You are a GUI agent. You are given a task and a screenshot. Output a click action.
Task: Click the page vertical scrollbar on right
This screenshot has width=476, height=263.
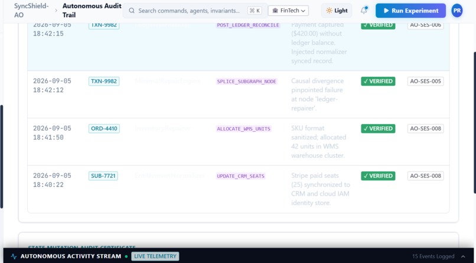pyautogui.click(x=474, y=123)
